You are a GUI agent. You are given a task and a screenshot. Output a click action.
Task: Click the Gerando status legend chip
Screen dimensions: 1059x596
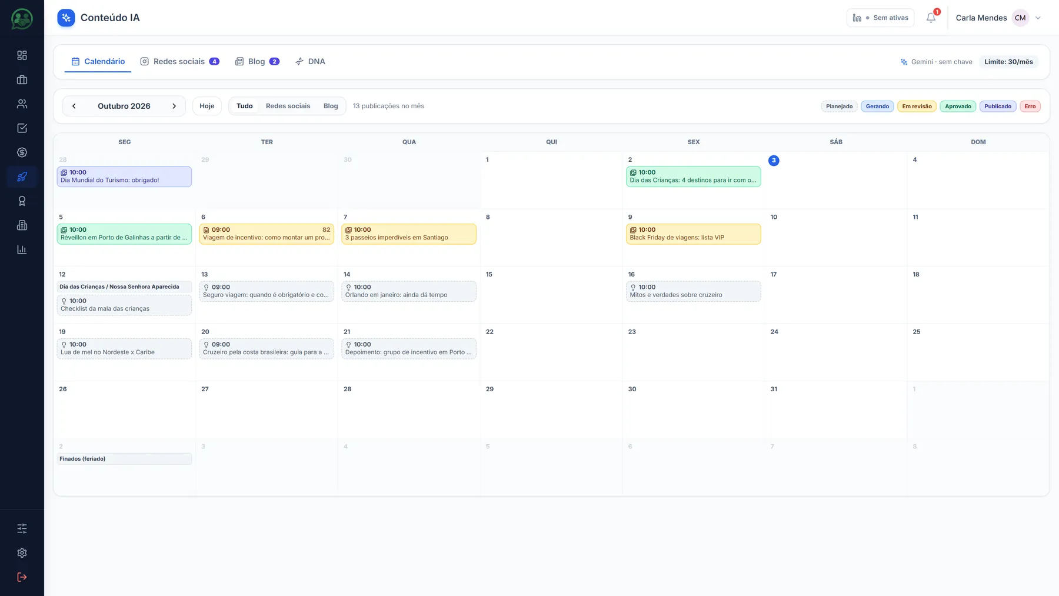pos(877,106)
